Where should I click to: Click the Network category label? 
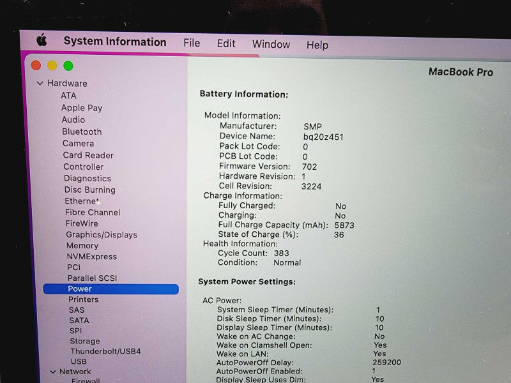point(75,372)
